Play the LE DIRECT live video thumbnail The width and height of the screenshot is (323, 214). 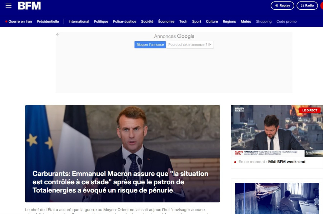coord(277,131)
